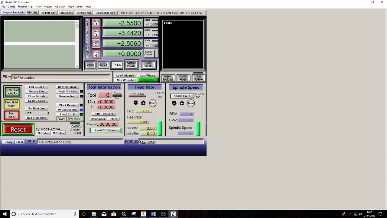387x218 pixels.
Task: Switch to Settings Alt6 tab
Action: pyautogui.click(x=84, y=13)
